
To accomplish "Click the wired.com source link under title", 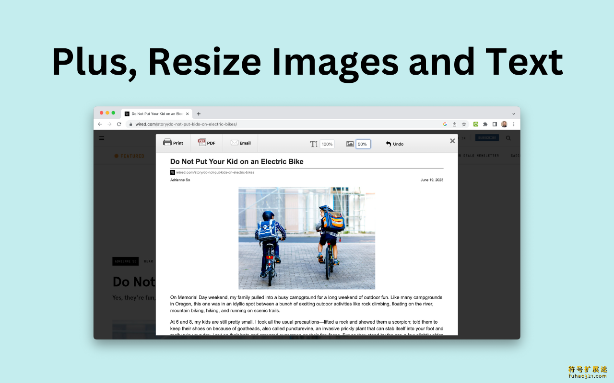I will (x=215, y=172).
